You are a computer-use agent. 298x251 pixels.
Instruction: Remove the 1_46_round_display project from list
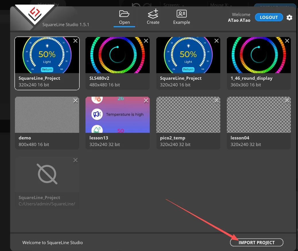287,41
